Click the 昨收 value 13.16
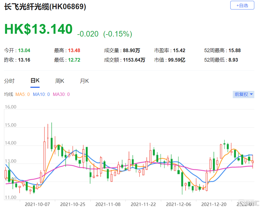This screenshot has width=261, height=208. point(24,60)
